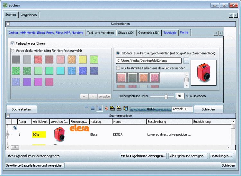Image resolution: width=241 pixels, height=176 pixels.
Task: Click the minus button under color palette
Action: click(x=93, y=97)
